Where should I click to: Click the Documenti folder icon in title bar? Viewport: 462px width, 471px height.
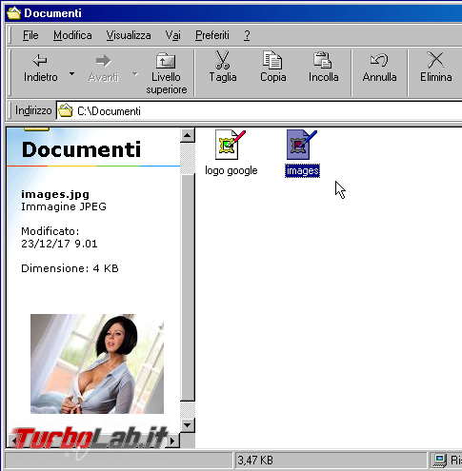click(13, 13)
